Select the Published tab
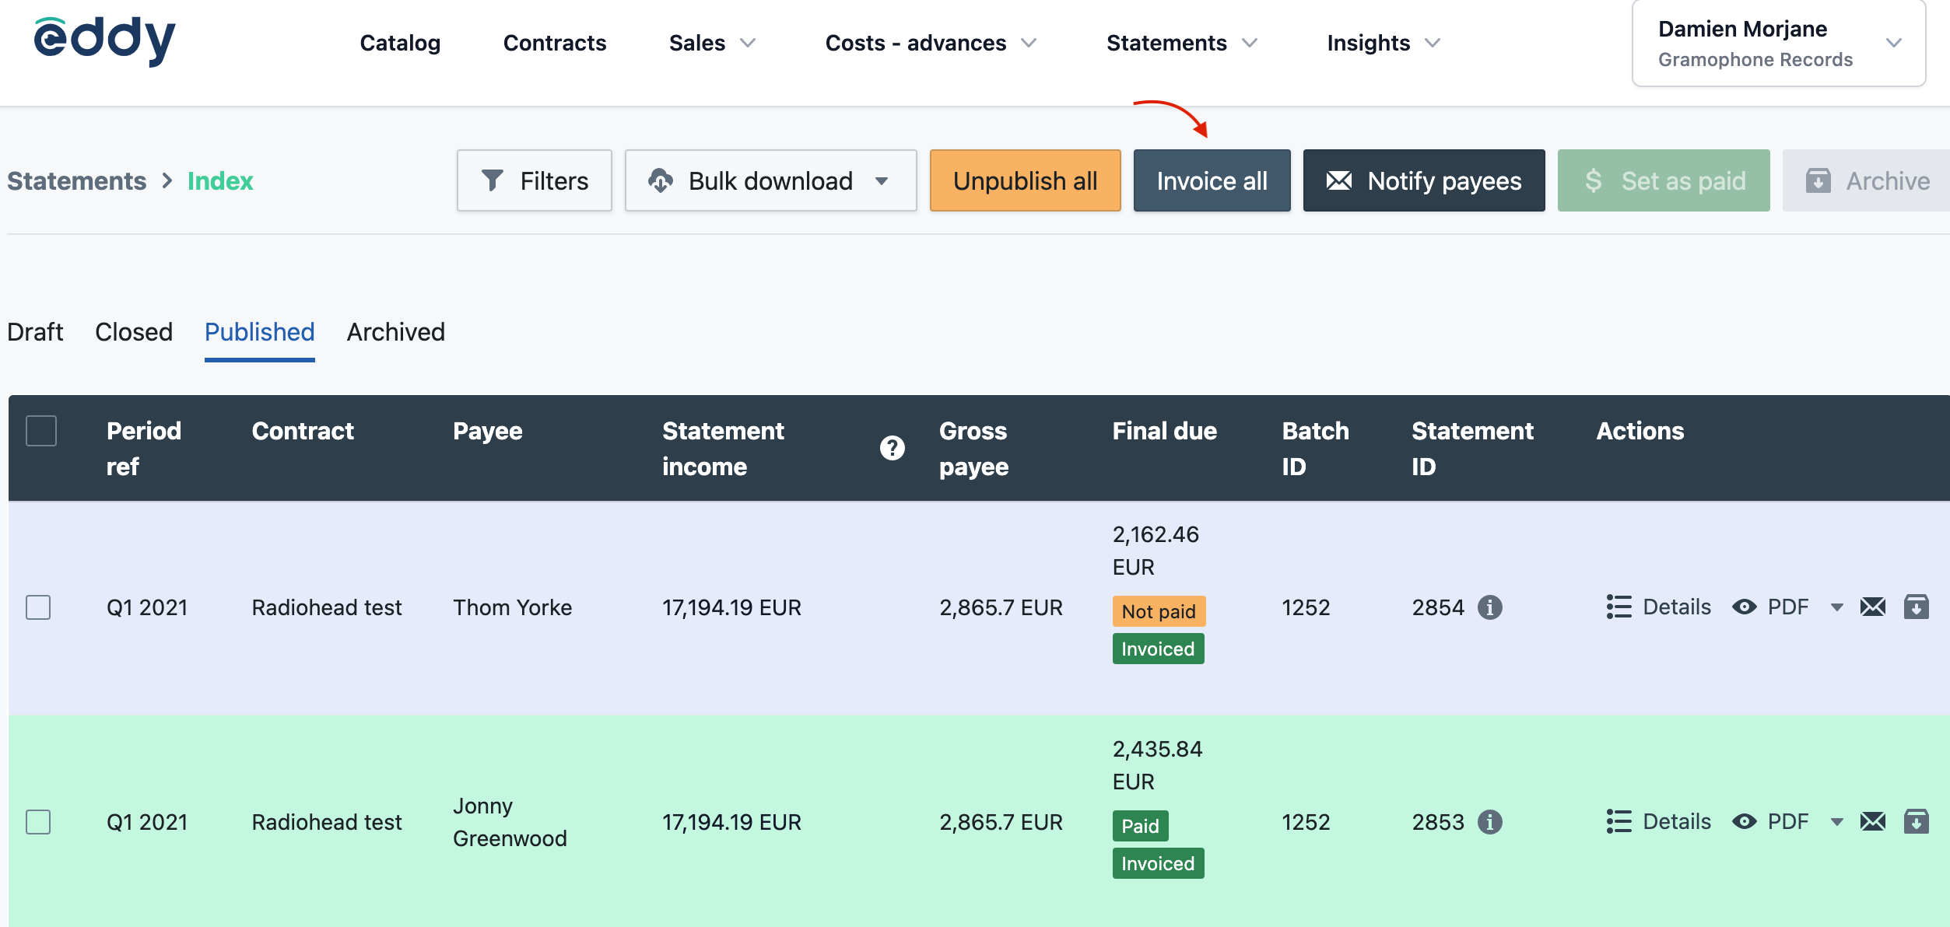Viewport: 1950px width, 927px height. click(x=259, y=332)
